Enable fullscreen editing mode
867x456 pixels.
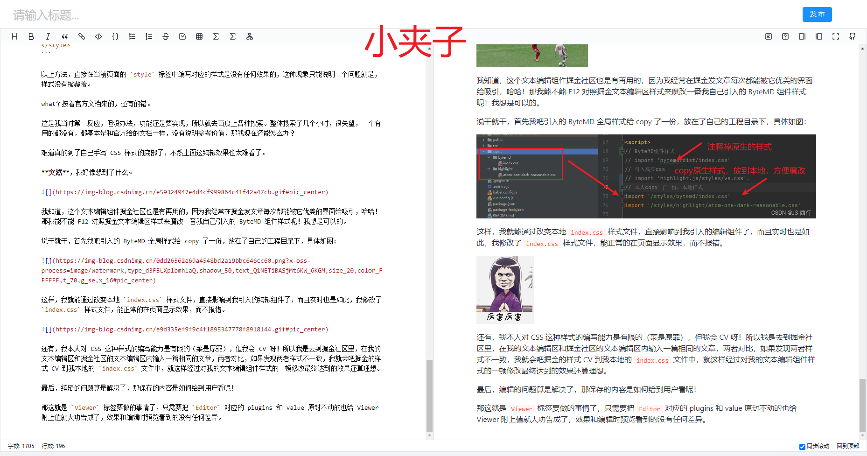(835, 36)
